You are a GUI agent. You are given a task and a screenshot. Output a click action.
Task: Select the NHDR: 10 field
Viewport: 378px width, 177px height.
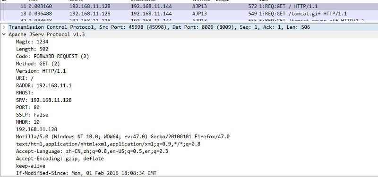click(x=28, y=122)
